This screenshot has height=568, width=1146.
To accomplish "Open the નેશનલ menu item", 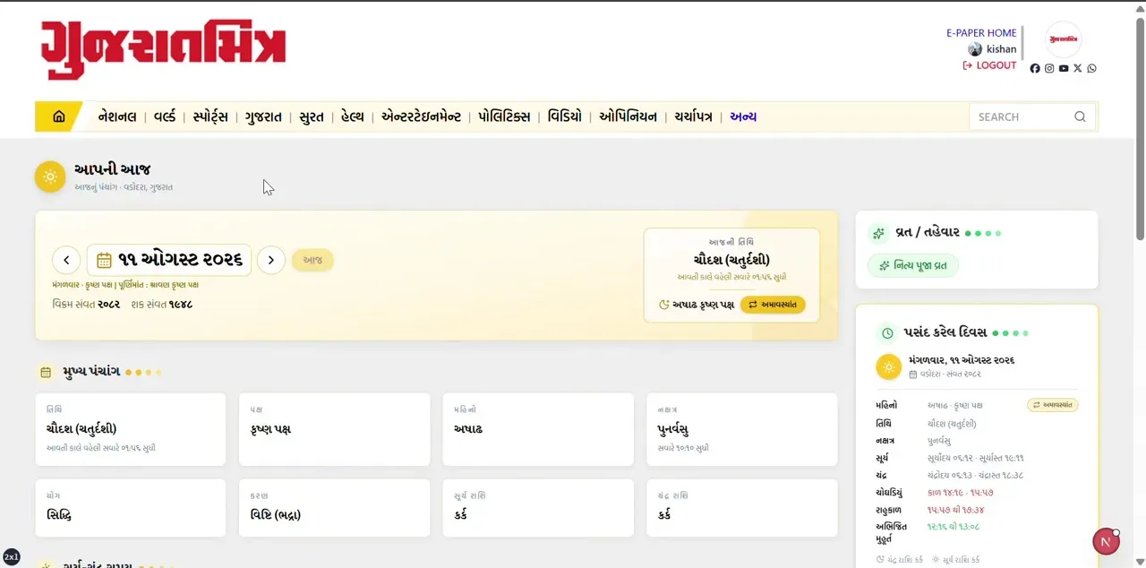I will pyautogui.click(x=117, y=116).
